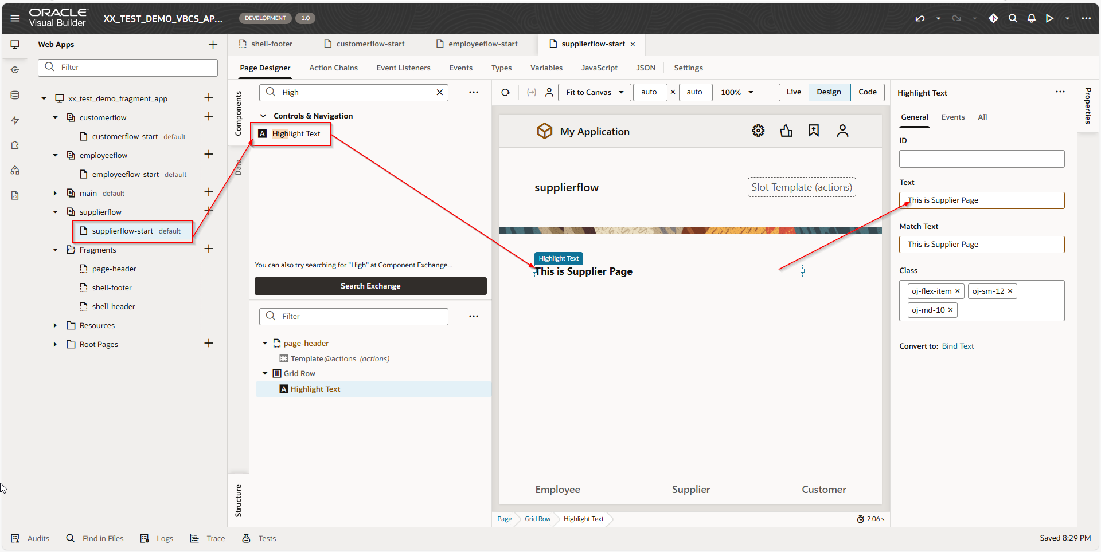This screenshot has height=552, width=1101.
Task: Collapse the customerflow tree node
Action: pyautogui.click(x=55, y=117)
